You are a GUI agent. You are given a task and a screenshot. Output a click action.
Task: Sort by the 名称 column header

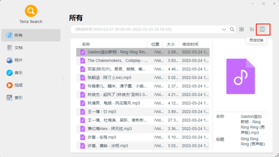click(86, 44)
